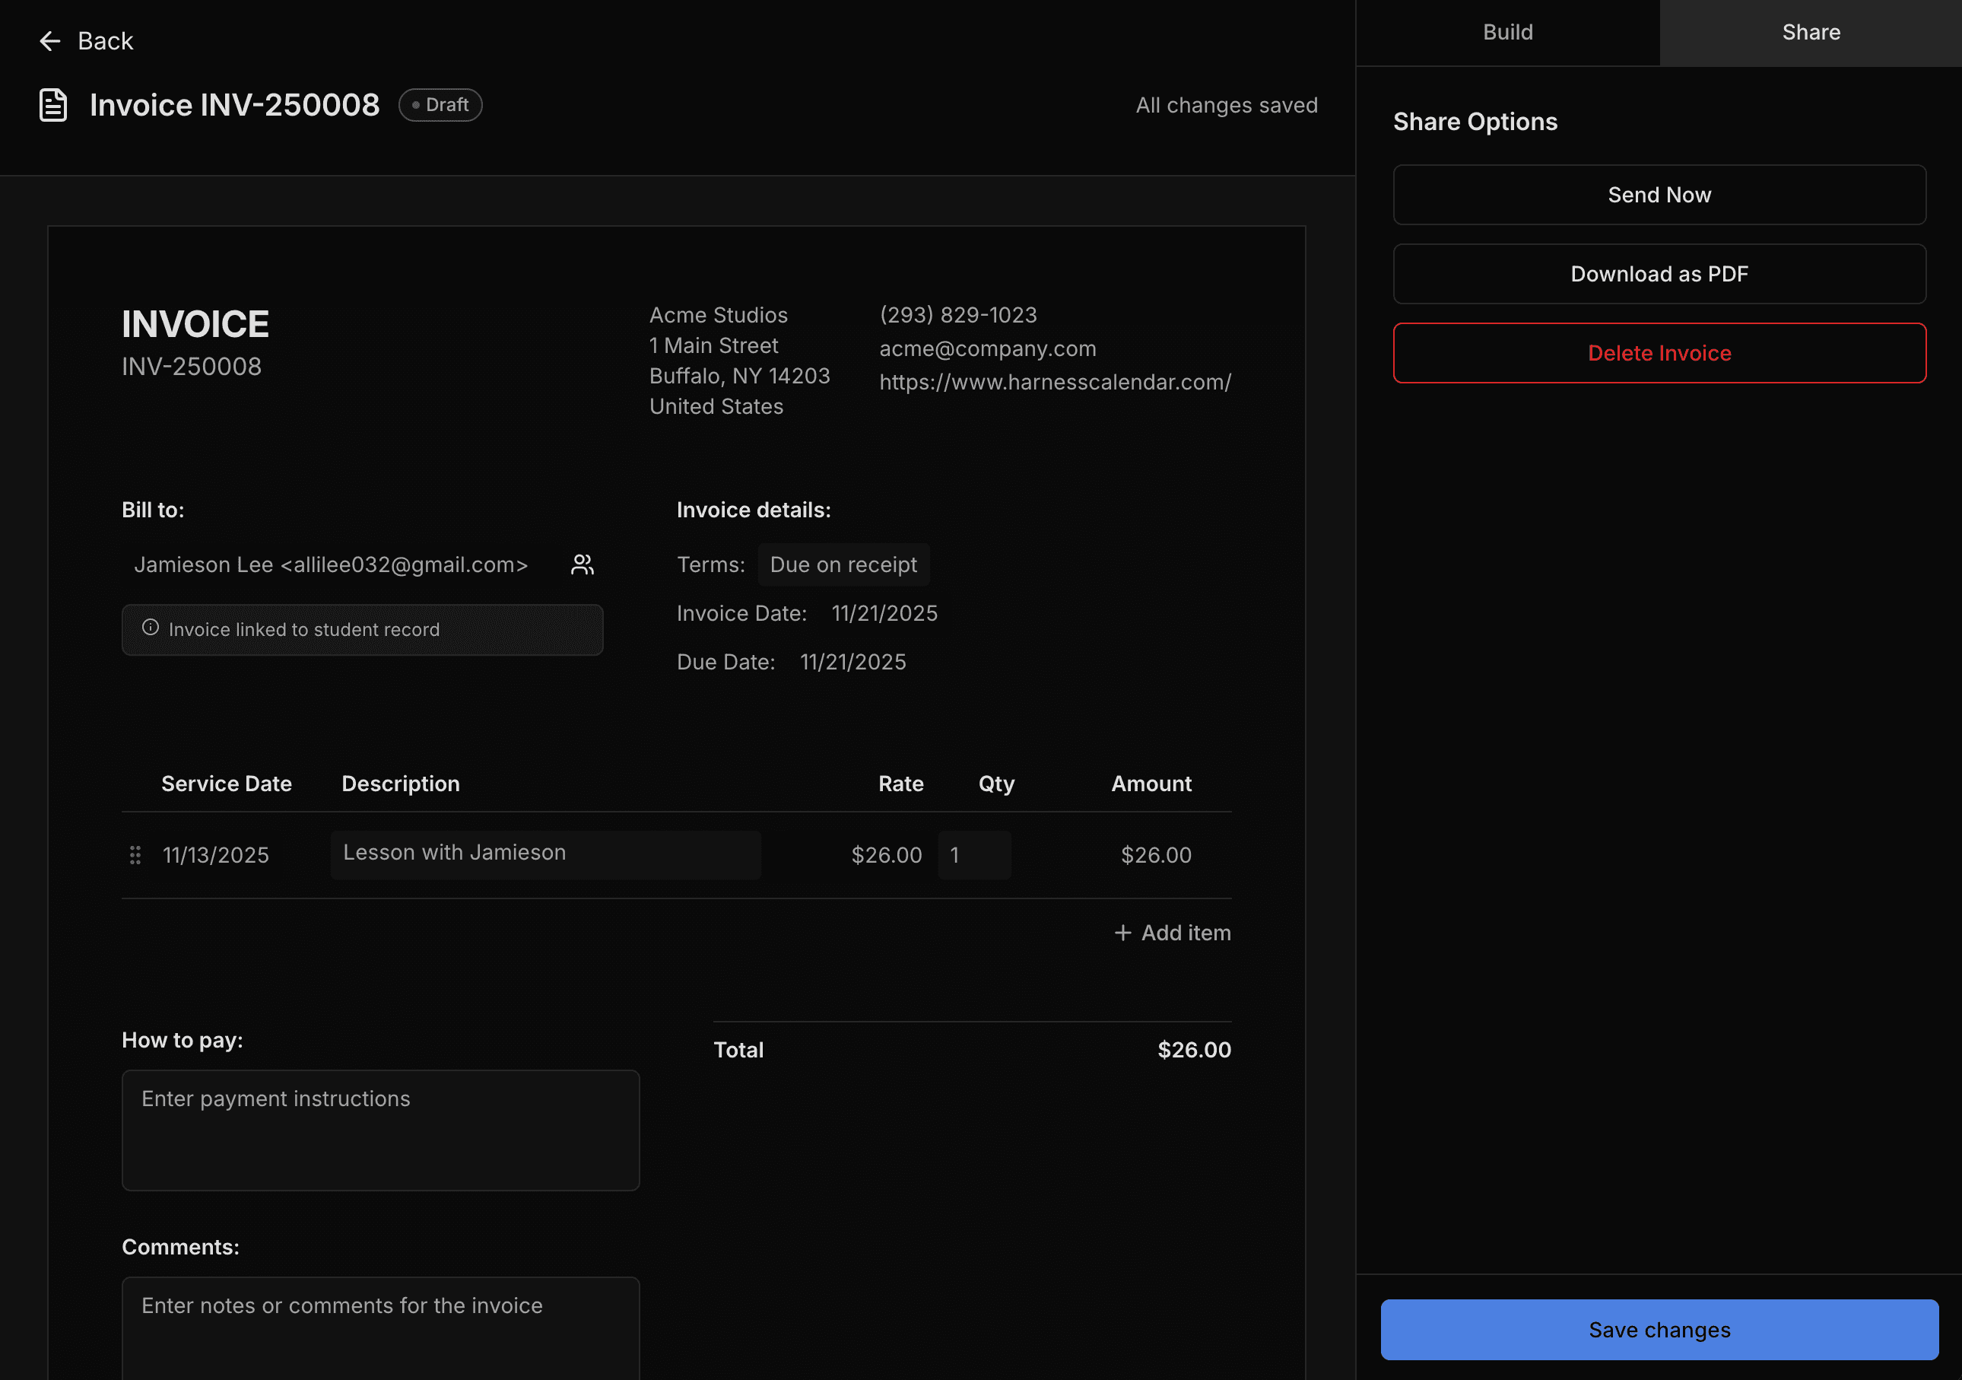Click the Delete Invoice button

coord(1659,352)
